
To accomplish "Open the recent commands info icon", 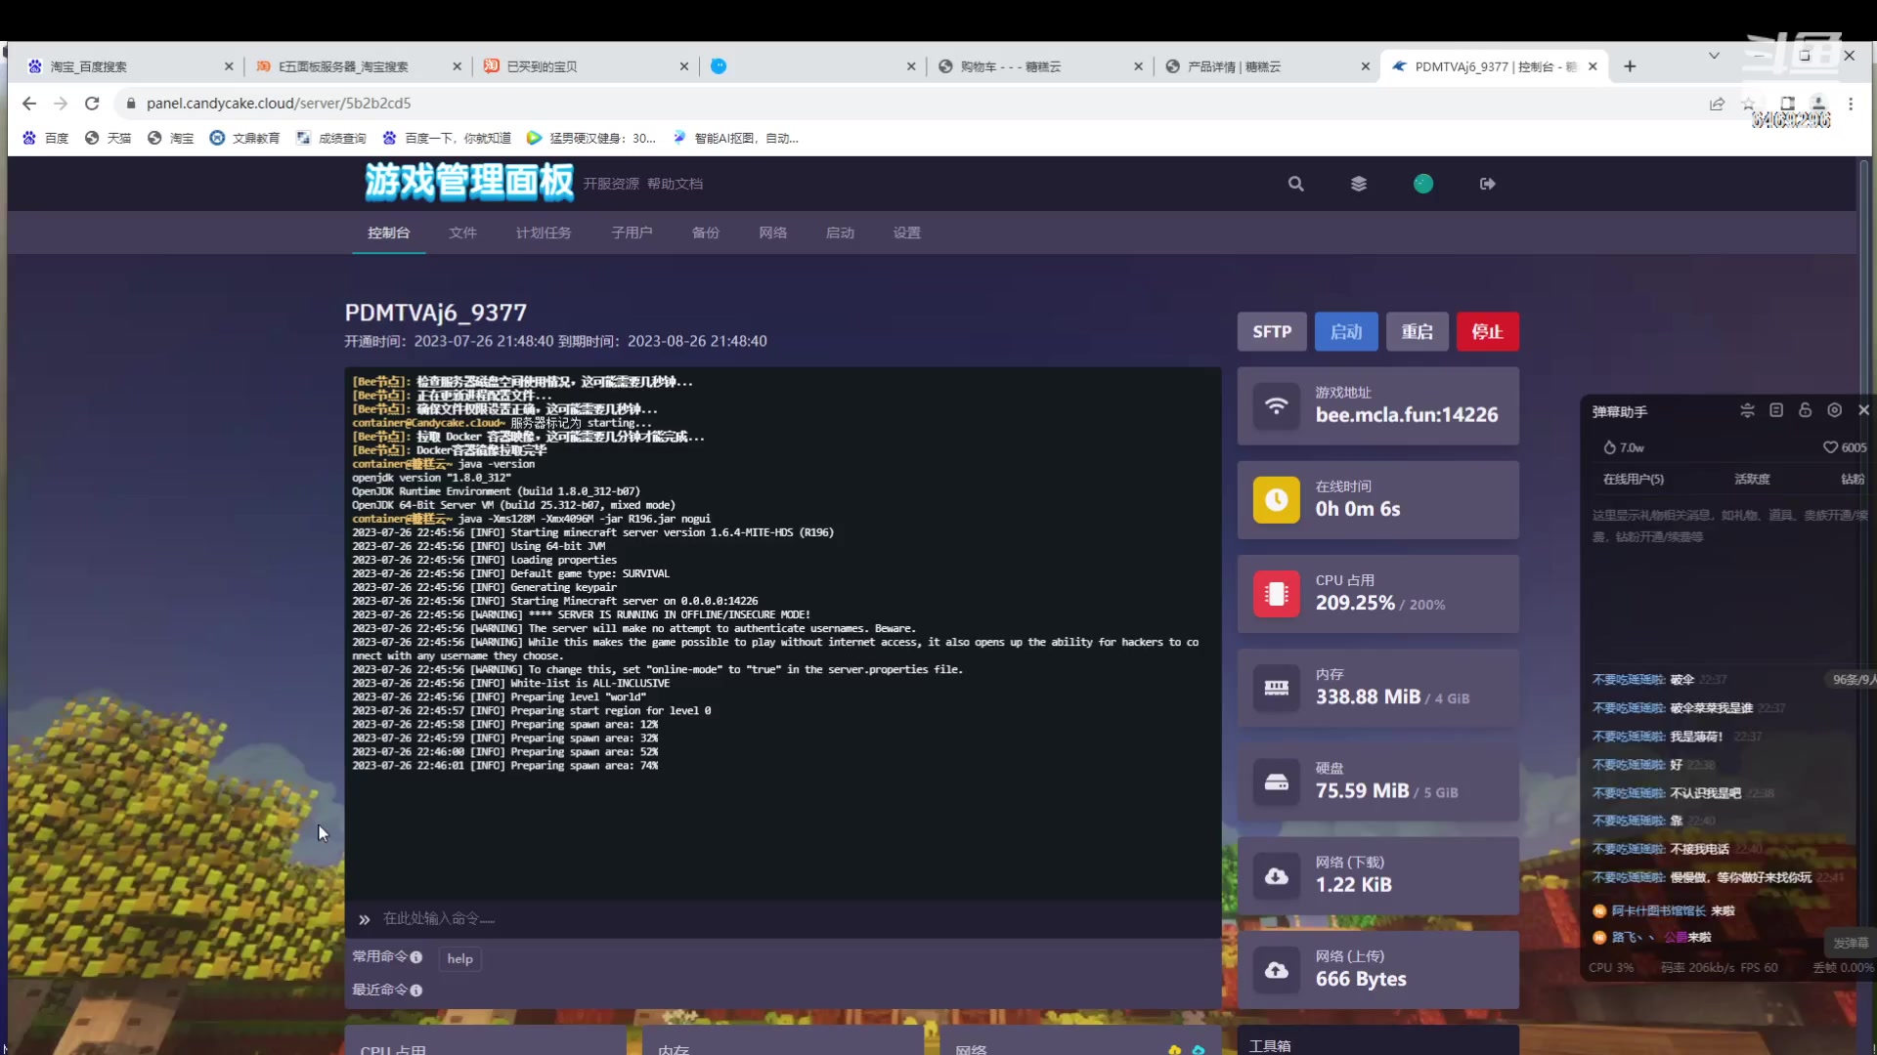I will (416, 991).
